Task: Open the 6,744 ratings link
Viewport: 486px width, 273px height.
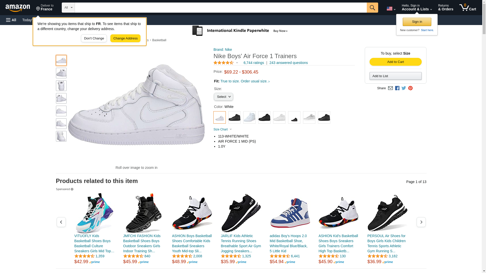Action: 253,63
